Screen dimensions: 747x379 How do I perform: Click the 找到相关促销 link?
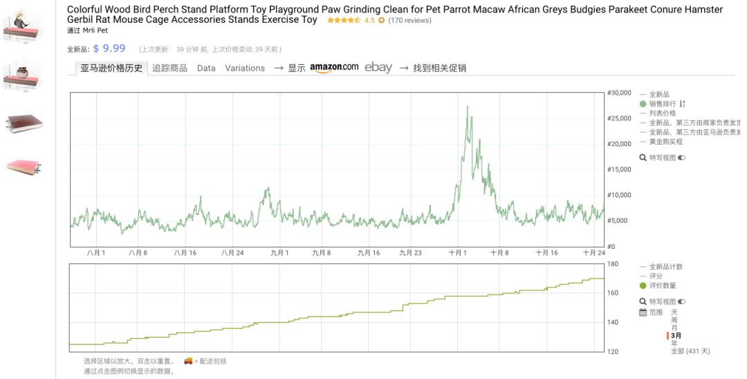439,68
